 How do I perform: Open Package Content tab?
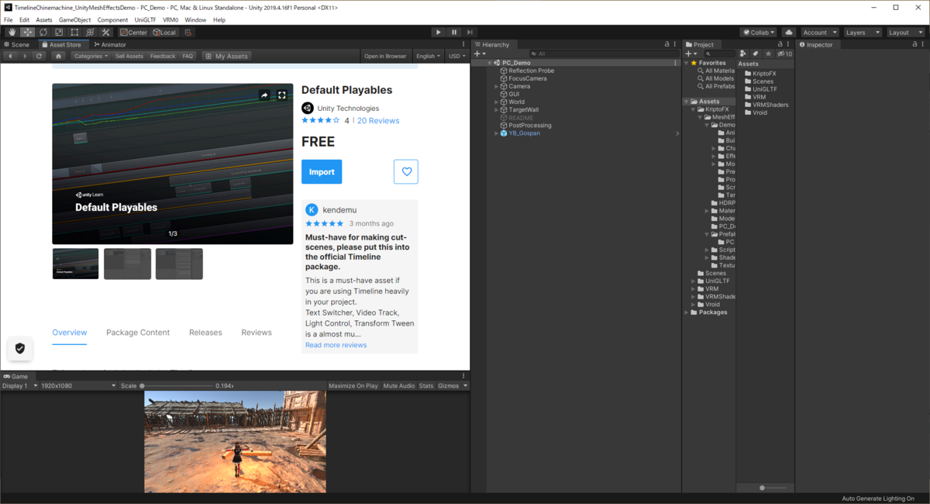[x=138, y=332]
